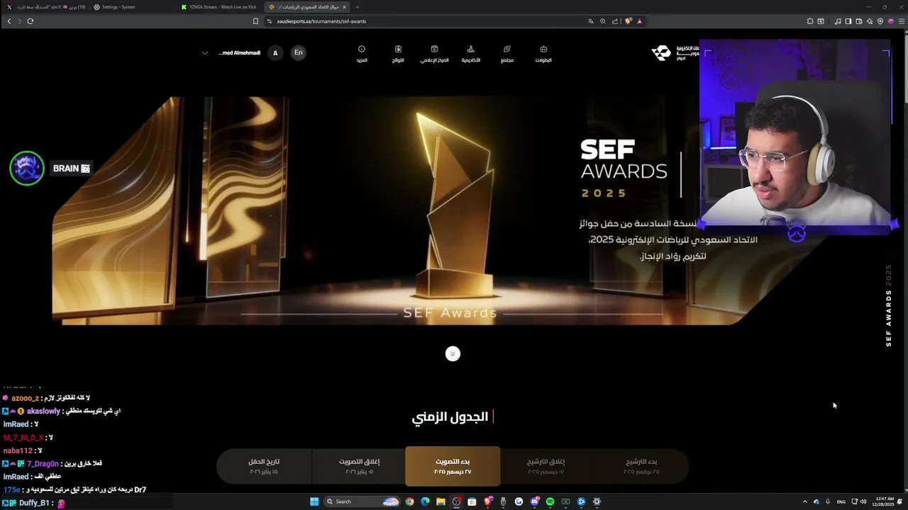This screenshot has width=908, height=510.
Task: Click the translate page icon in address bar
Action: coord(590,21)
